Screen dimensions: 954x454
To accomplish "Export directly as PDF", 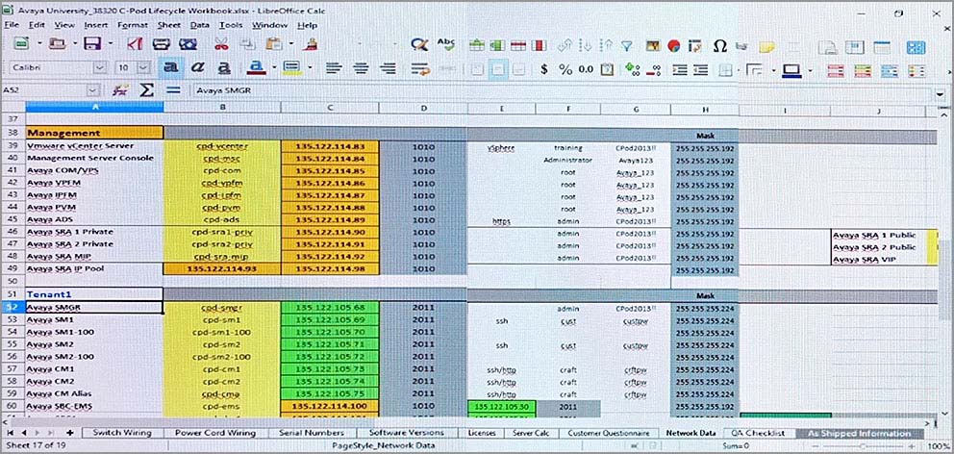I will click(135, 44).
